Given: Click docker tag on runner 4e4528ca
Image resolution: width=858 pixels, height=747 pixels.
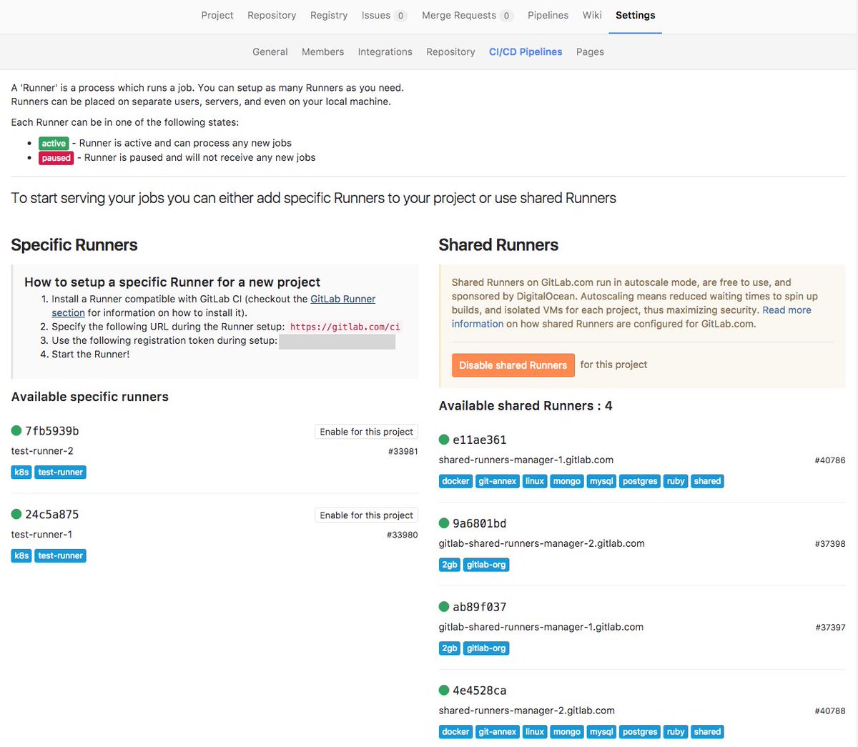Looking at the screenshot, I should 455,733.
